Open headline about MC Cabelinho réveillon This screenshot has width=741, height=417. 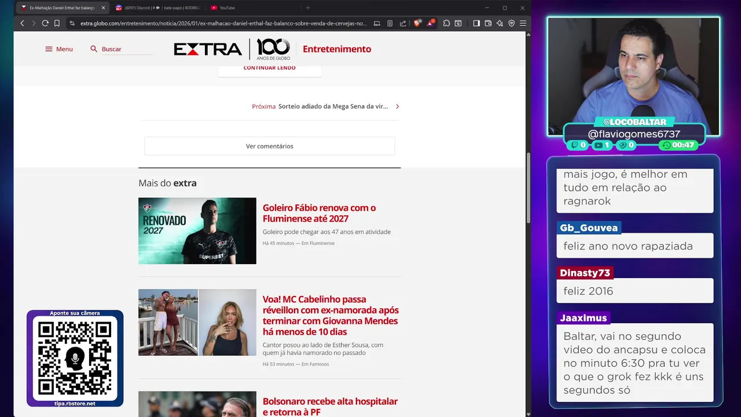331,315
